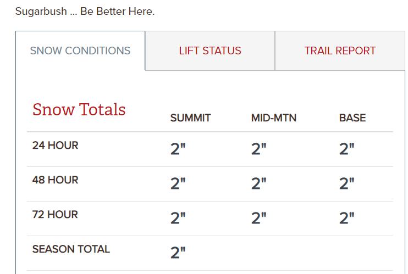The width and height of the screenshot is (408, 274).
Task: Select the 48 hour base snowfall value
Action: (x=347, y=184)
